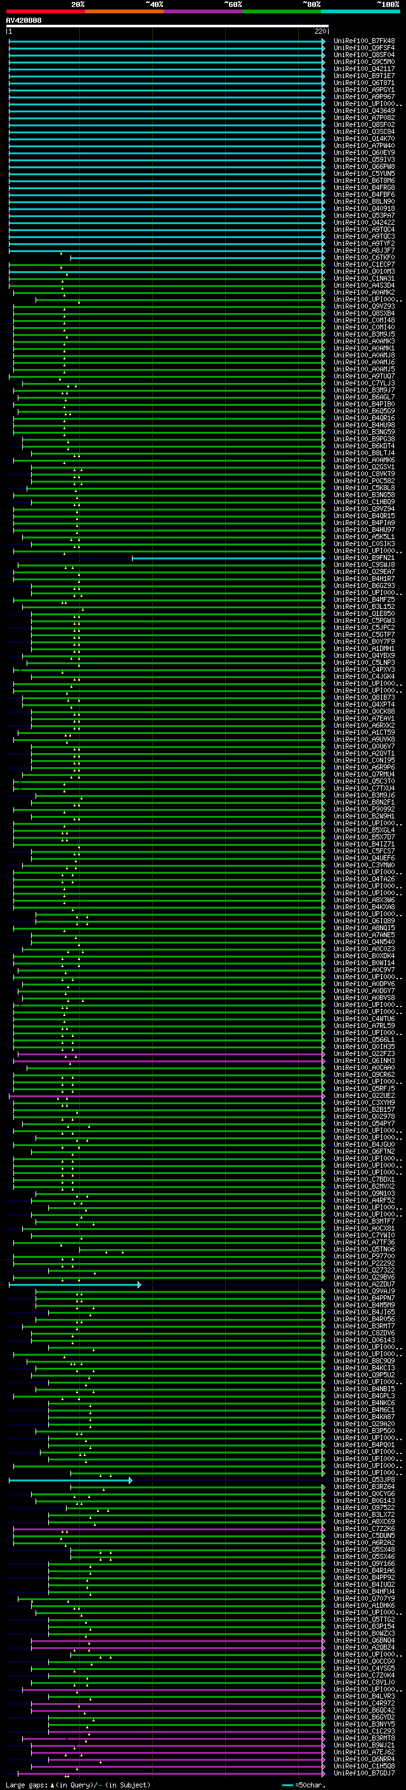Select label UniRef100_A7EAV1
The width and height of the screenshot is (406, 1790).
pyautogui.click(x=363, y=719)
